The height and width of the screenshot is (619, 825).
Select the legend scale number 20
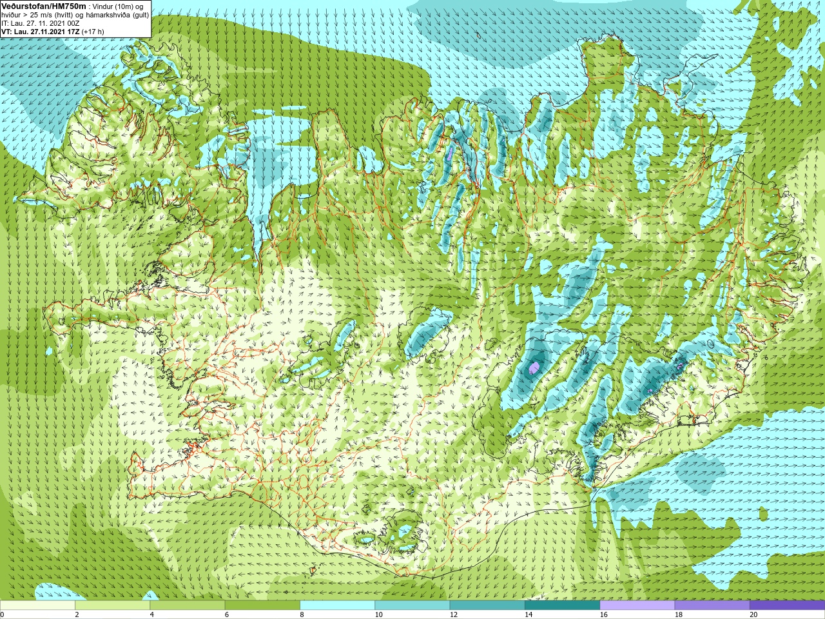pyautogui.click(x=753, y=614)
